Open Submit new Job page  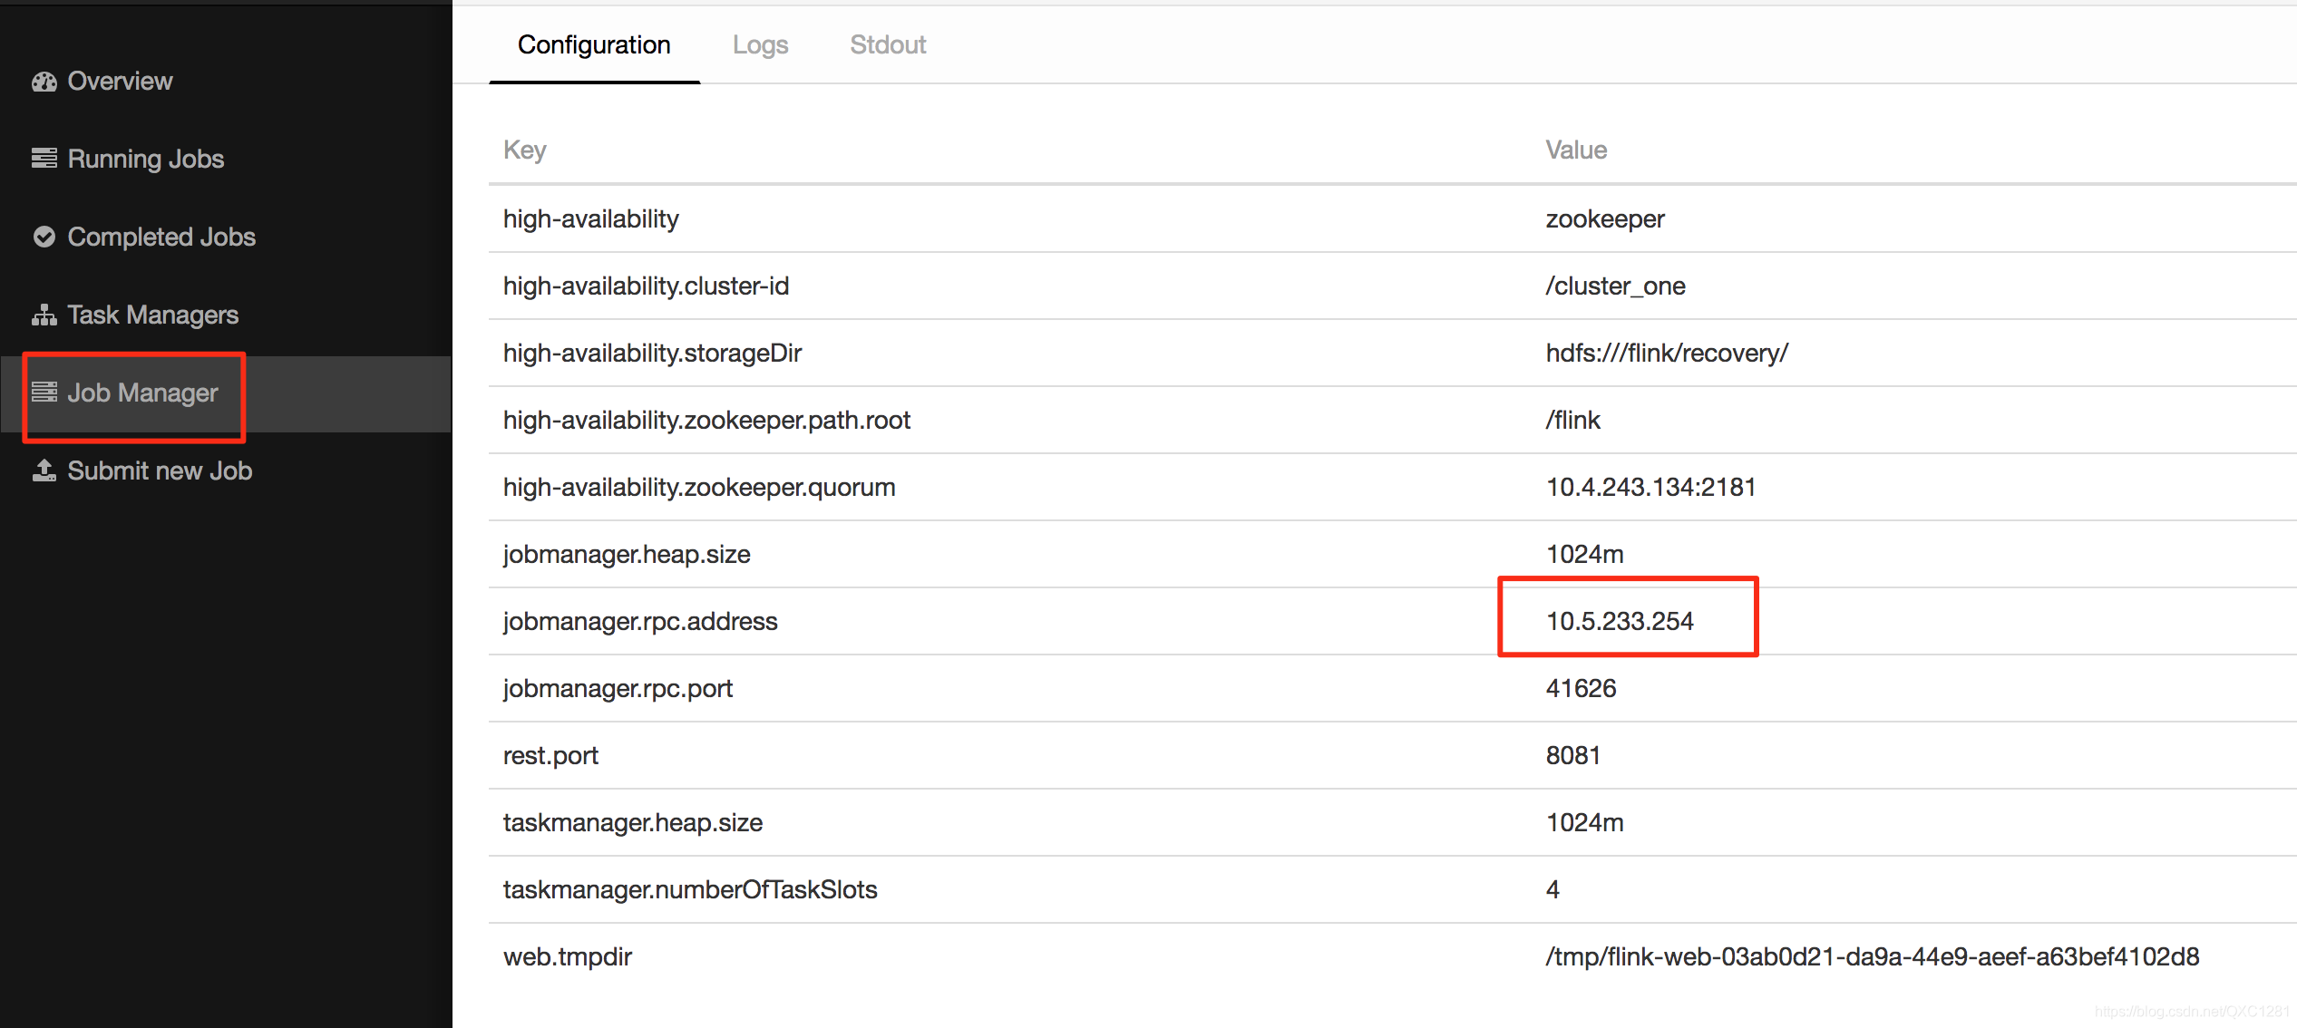click(x=160, y=471)
